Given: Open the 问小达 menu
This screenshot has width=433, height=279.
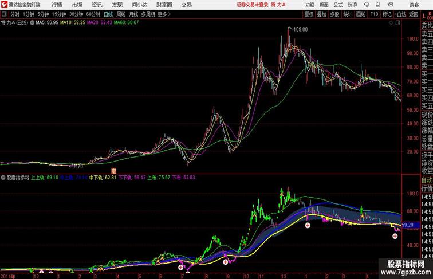Looking at the screenshot, I should [x=139, y=5].
